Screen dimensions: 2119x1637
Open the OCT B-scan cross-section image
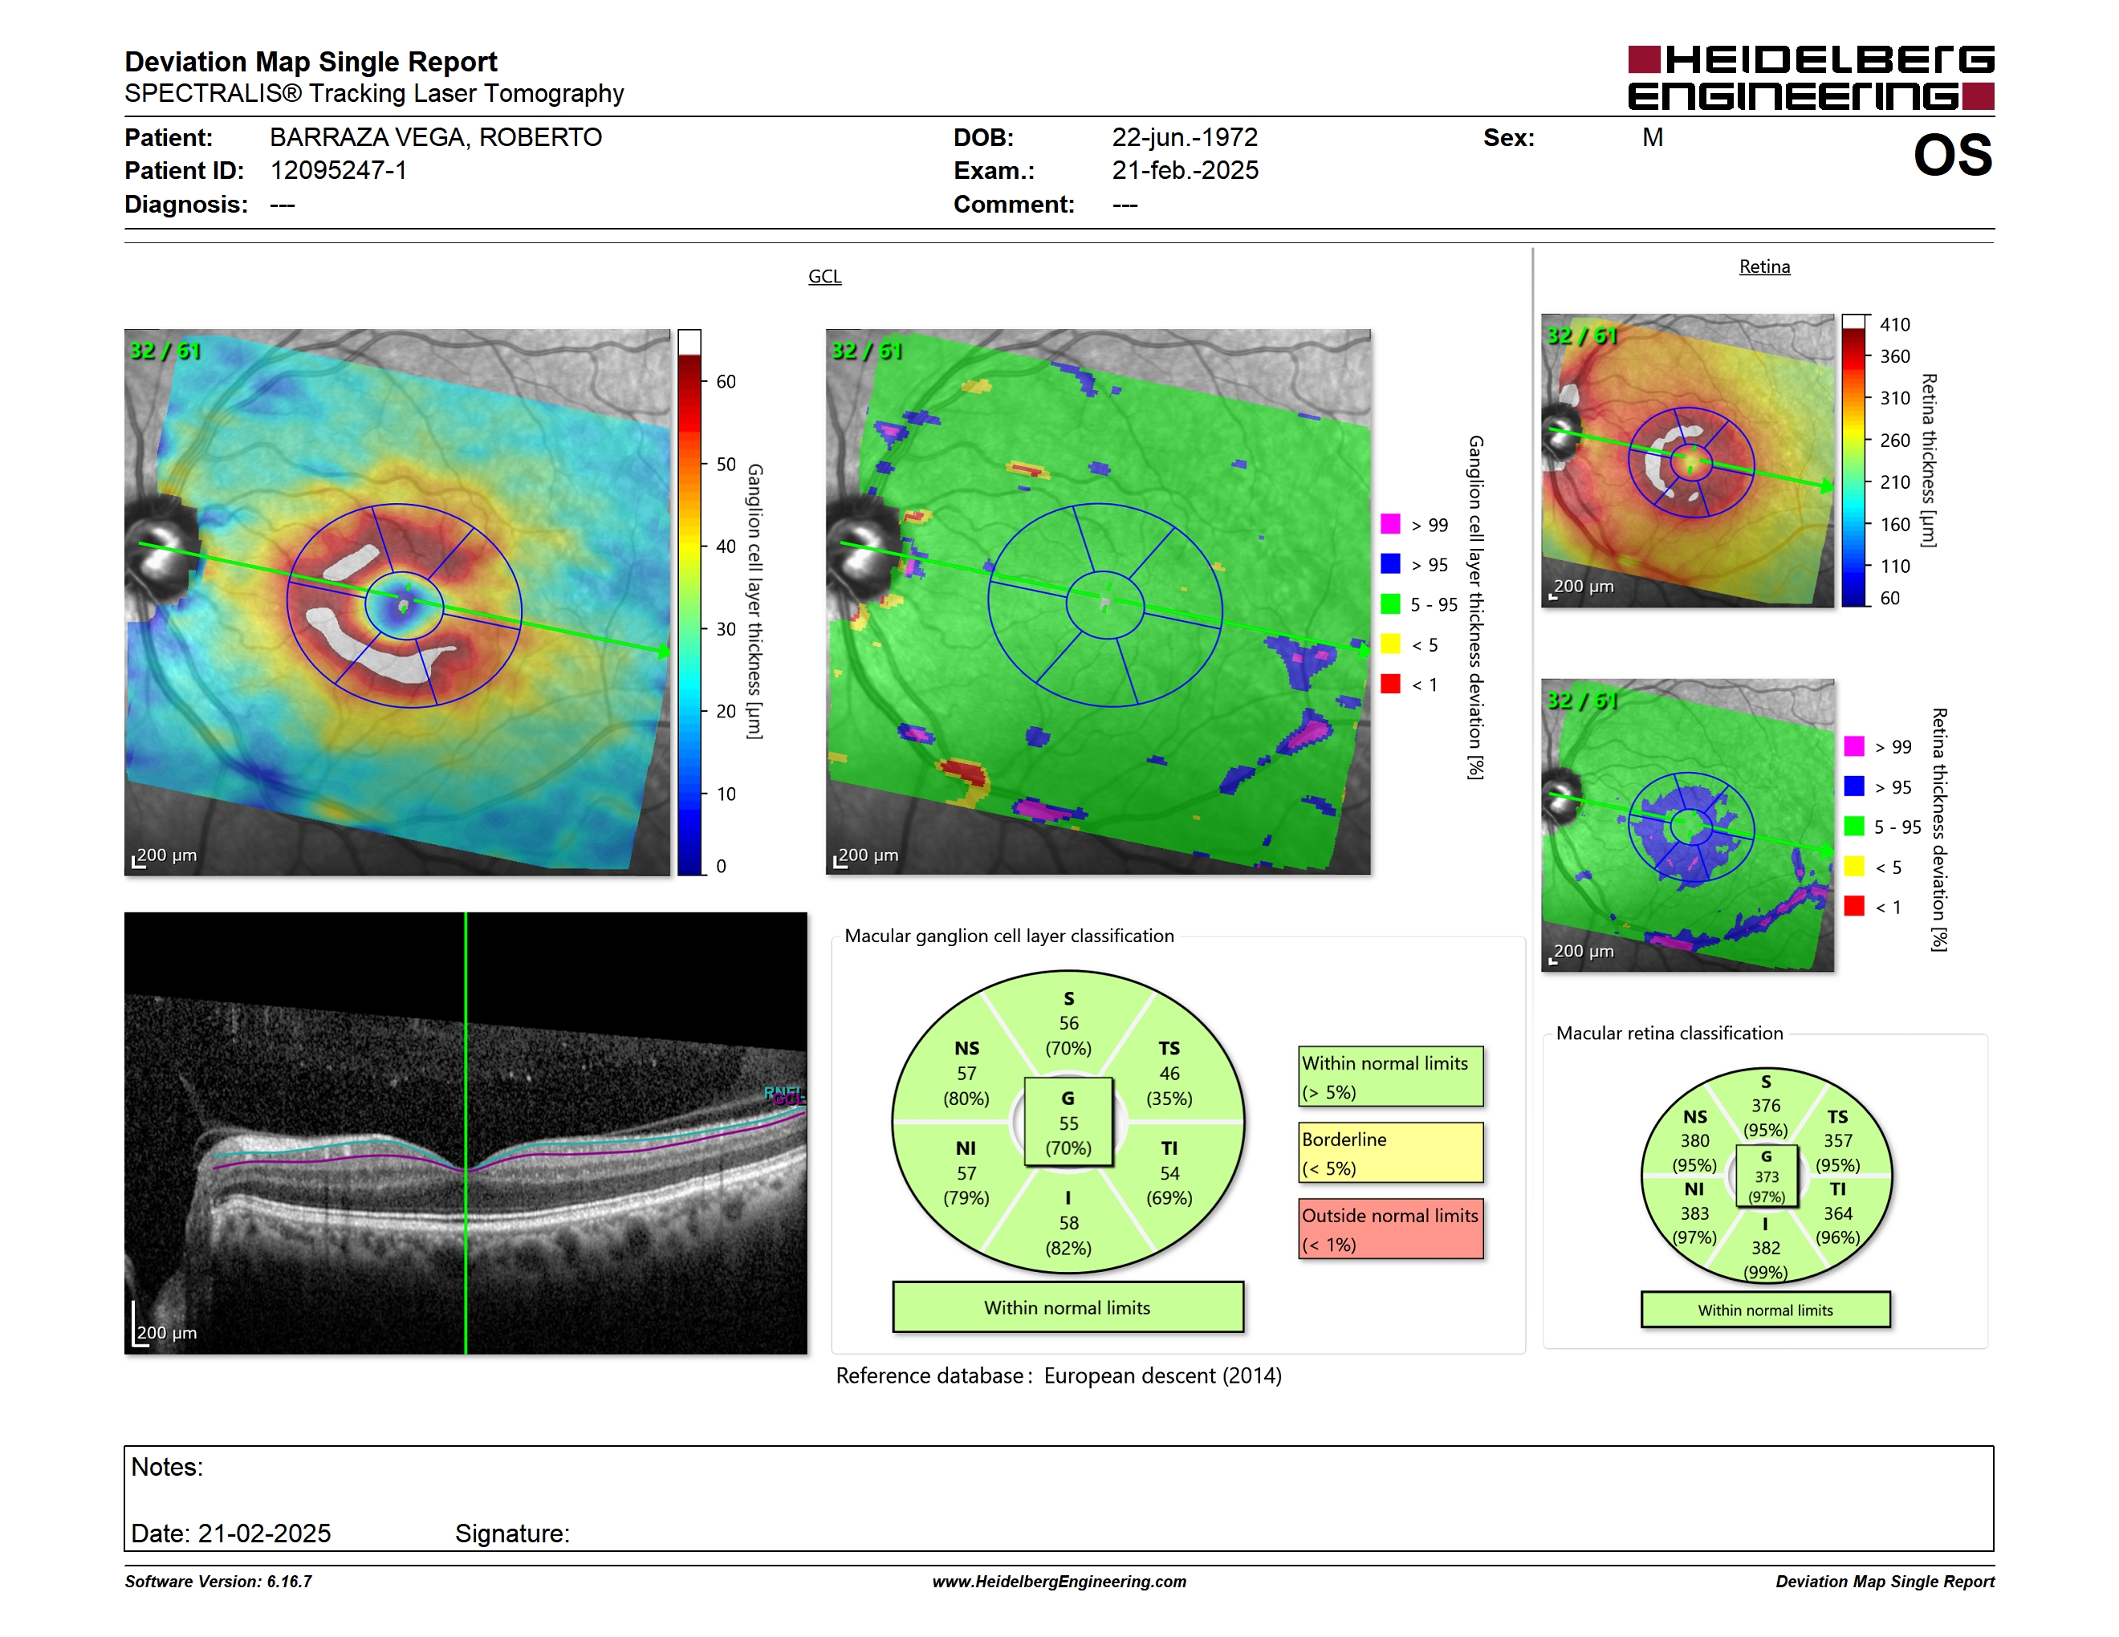point(466,1133)
